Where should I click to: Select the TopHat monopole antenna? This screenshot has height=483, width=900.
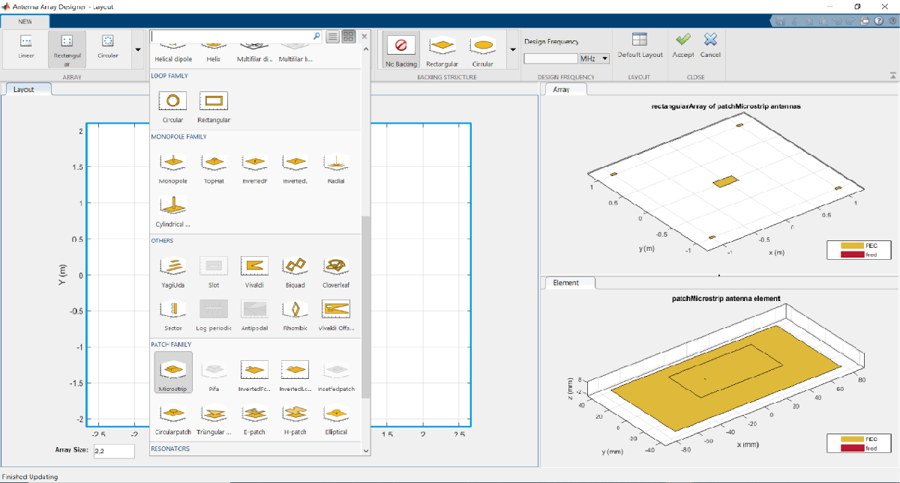[x=214, y=167]
